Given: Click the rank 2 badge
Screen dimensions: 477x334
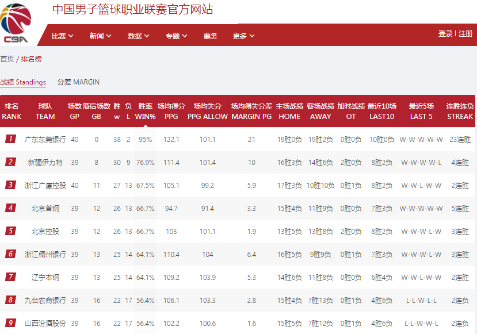Looking at the screenshot, I should 11,162.
